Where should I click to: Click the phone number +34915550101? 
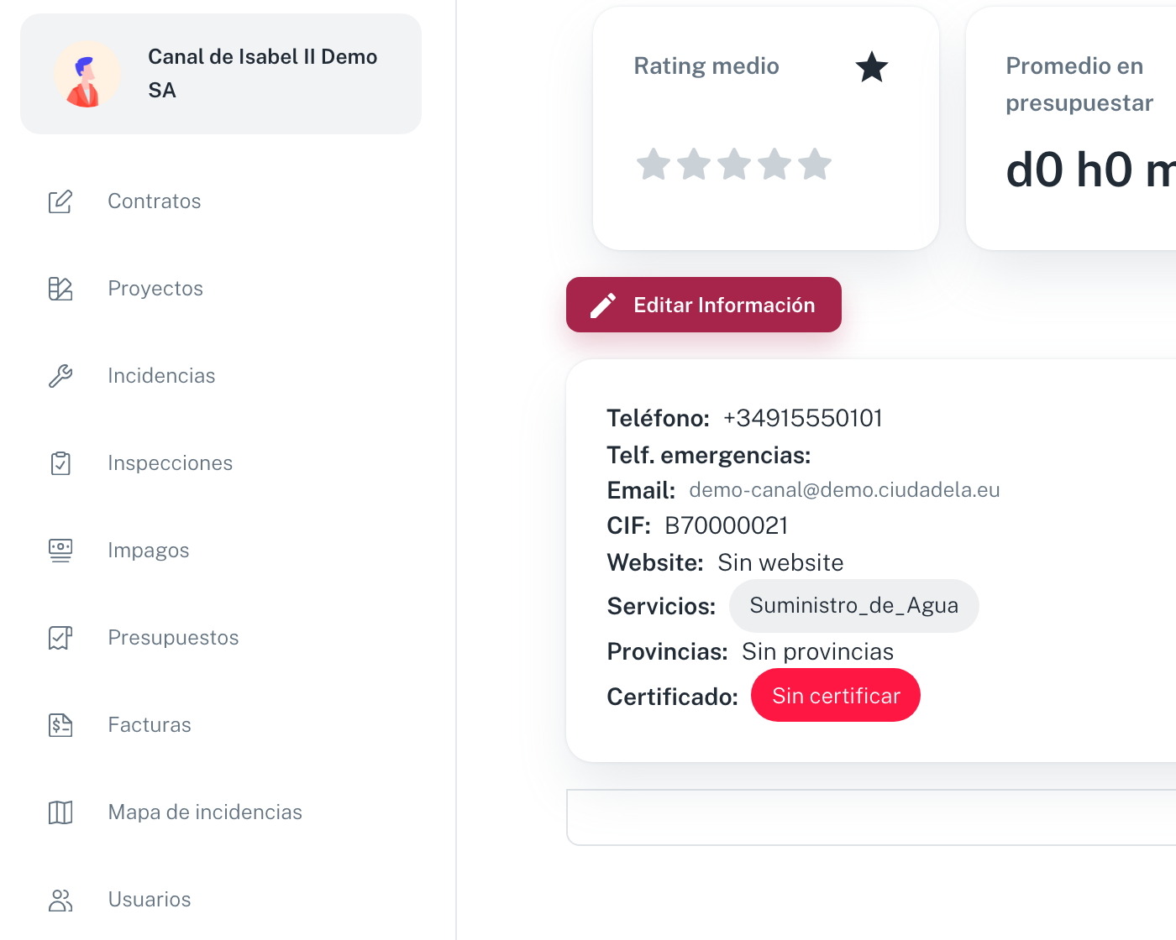[x=803, y=418]
